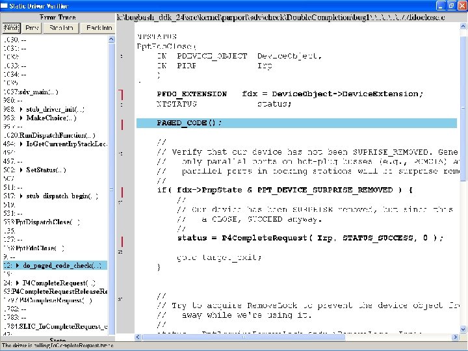Viewport: 468px width, 351px height.
Task: Click the scroll-up arrow of the trace list
Action: coord(111,39)
